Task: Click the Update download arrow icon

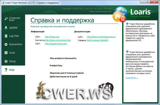Action: 6,28
